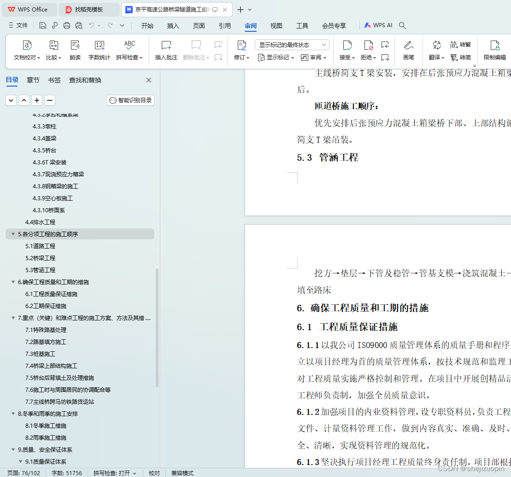
Task: Click next change icon beside 拒绝
Action: pyautogui.click(x=385, y=58)
